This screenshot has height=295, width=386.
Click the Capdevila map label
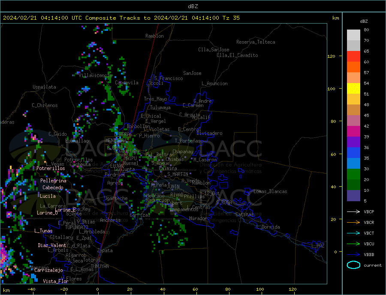pyautogui.click(x=127, y=83)
